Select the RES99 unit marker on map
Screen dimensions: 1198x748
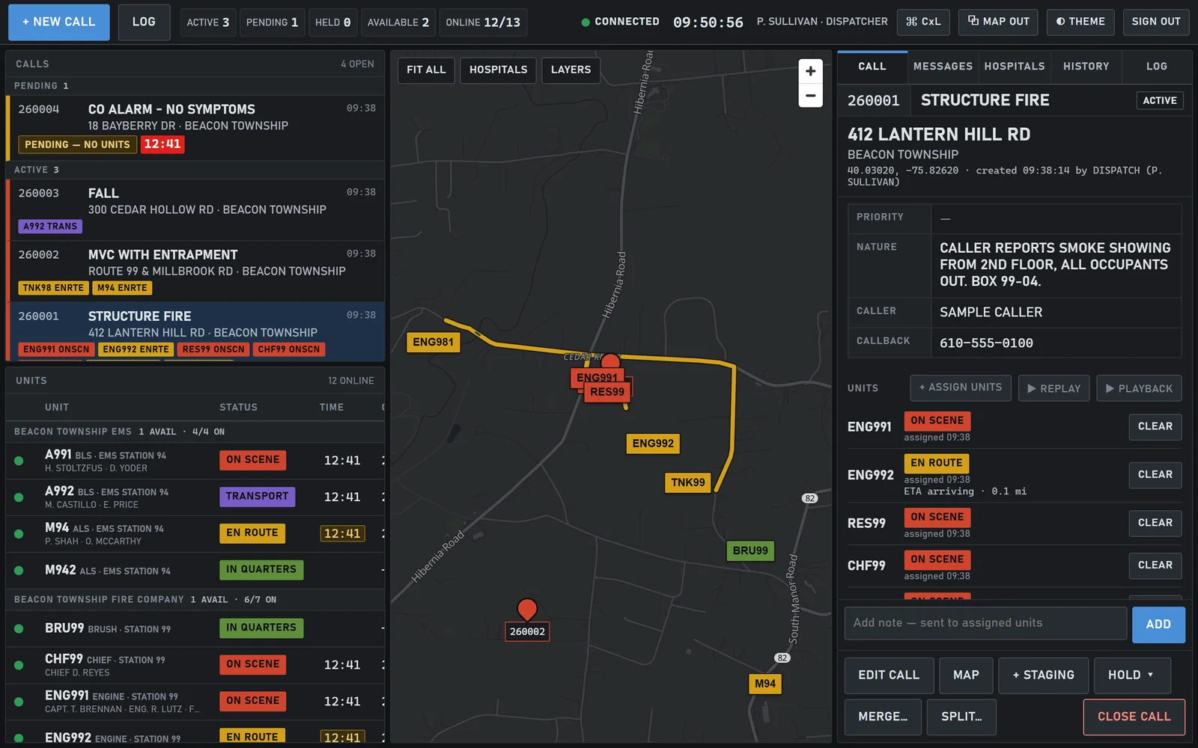(x=607, y=392)
